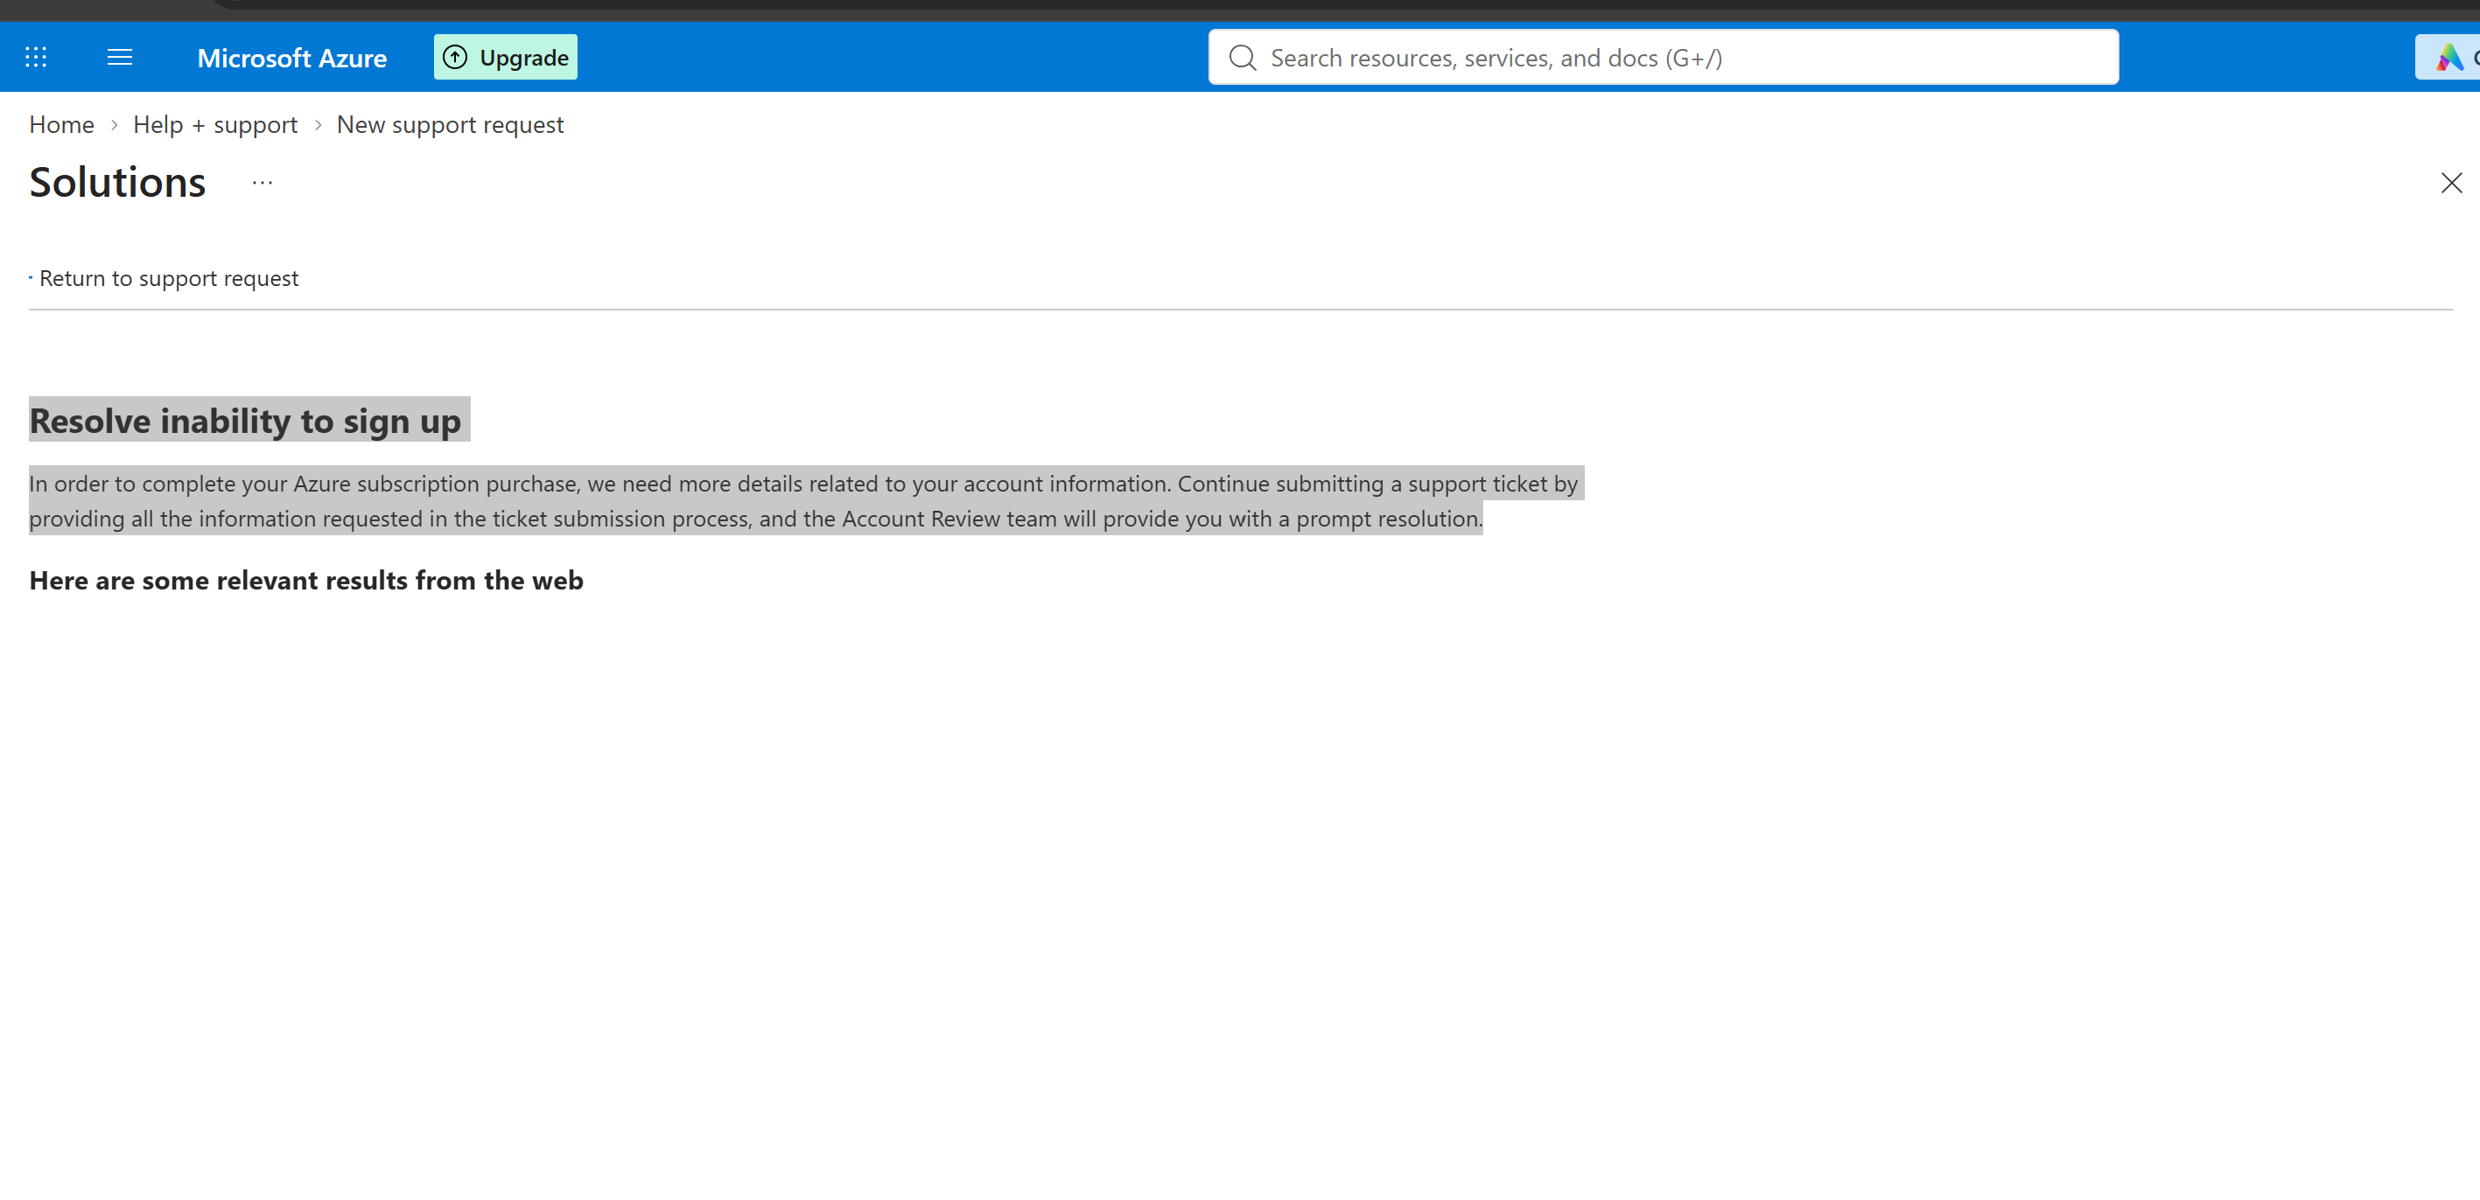Close the Solutions pane with the X
The width and height of the screenshot is (2480, 1200).
[2451, 183]
